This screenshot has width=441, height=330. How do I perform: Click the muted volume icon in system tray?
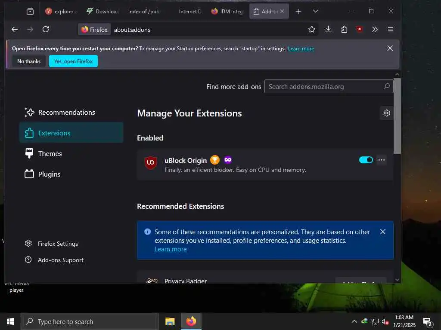[385, 321]
